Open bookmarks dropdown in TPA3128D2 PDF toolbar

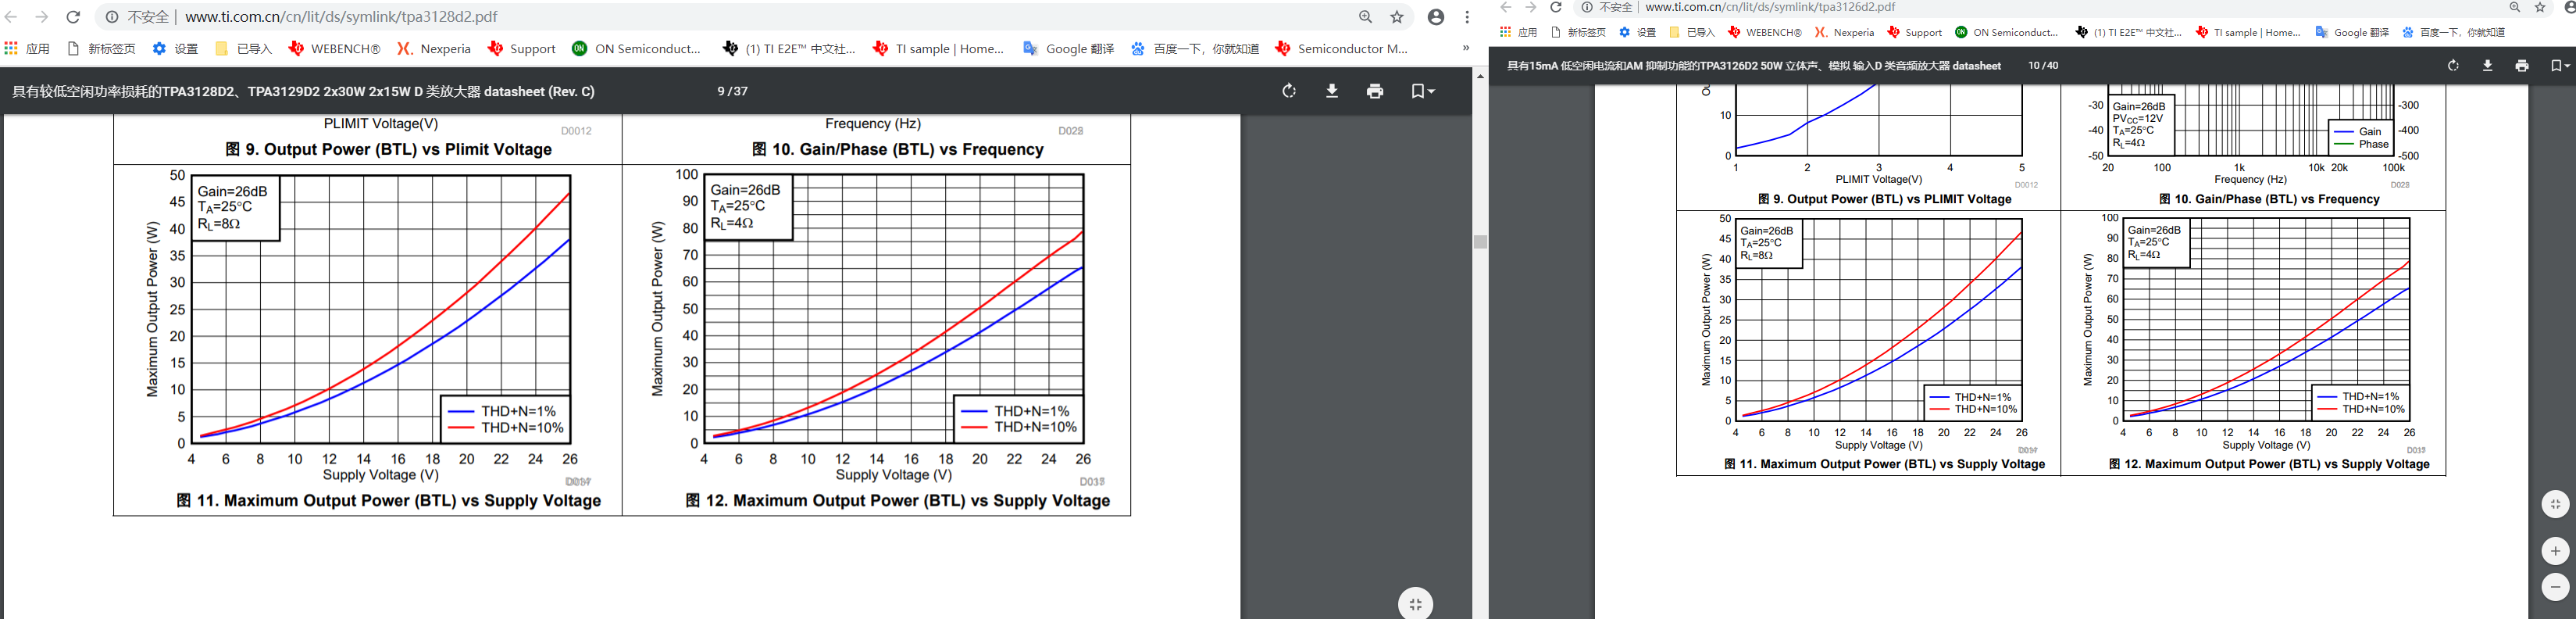pyautogui.click(x=1422, y=91)
